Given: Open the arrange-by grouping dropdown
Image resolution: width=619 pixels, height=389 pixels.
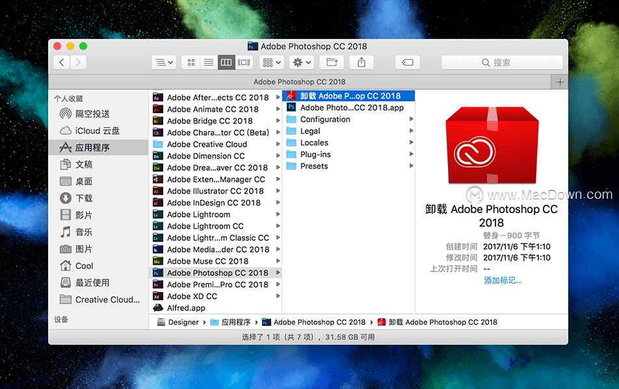Looking at the screenshot, I should pos(272,62).
